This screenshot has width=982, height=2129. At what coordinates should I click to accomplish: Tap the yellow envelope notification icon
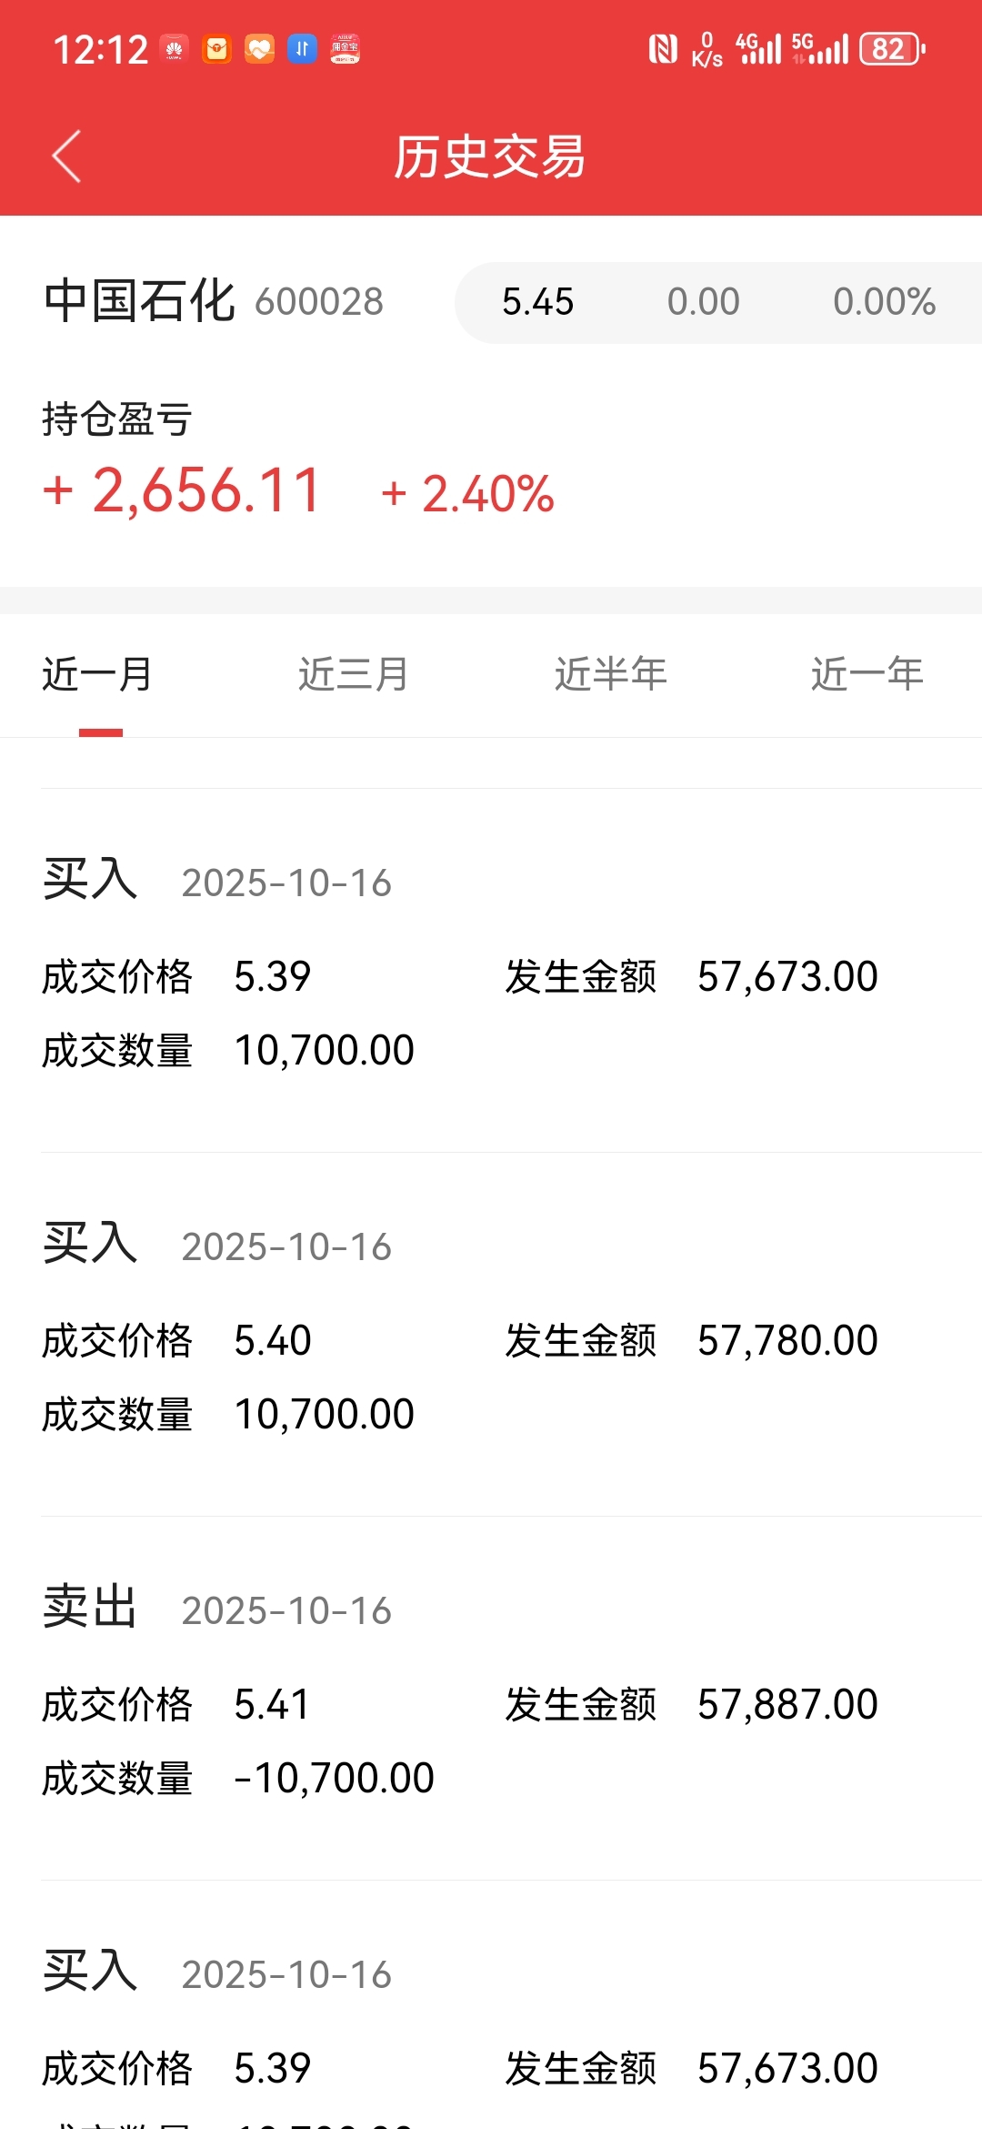point(216,49)
